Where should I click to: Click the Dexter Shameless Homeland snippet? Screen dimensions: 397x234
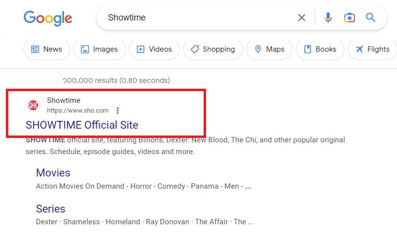coord(145,222)
